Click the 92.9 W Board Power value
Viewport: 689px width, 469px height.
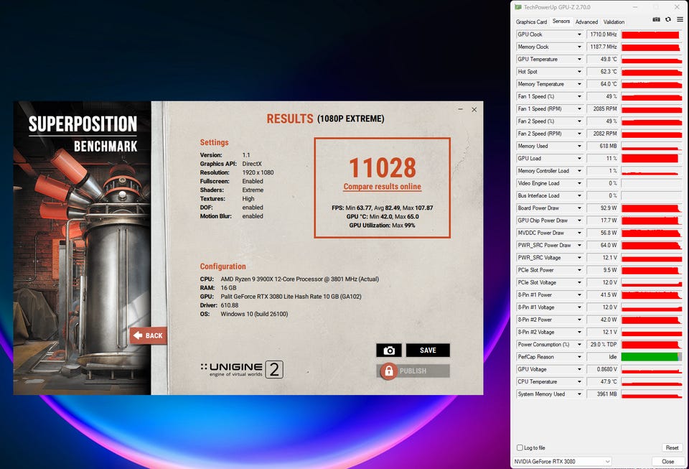(602, 208)
